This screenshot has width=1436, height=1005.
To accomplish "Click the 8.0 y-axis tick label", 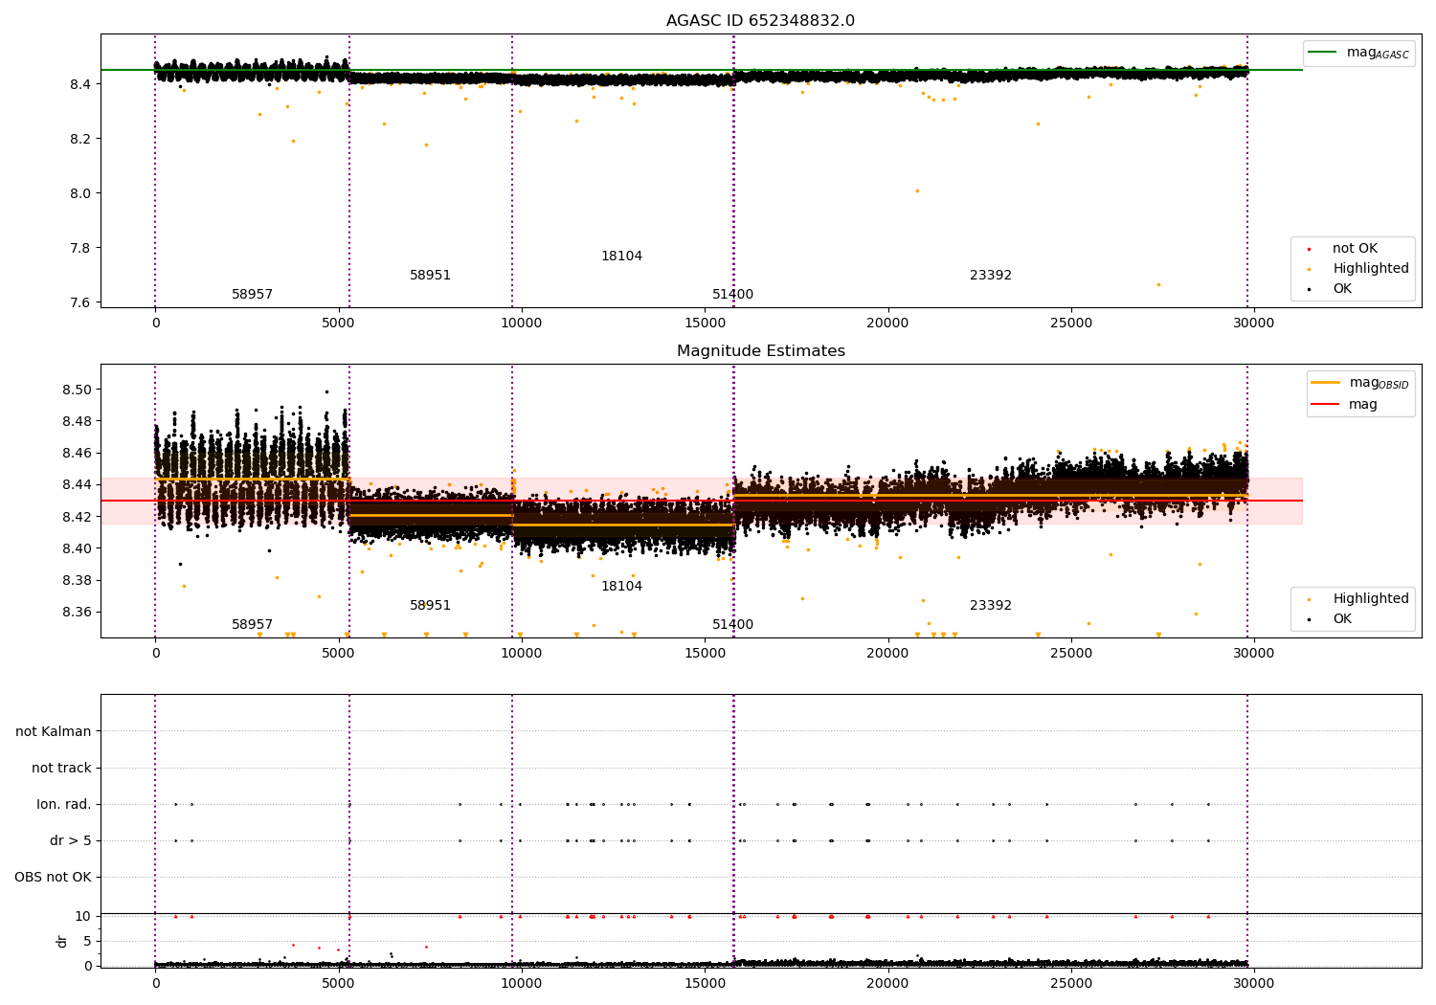I will coord(81,193).
